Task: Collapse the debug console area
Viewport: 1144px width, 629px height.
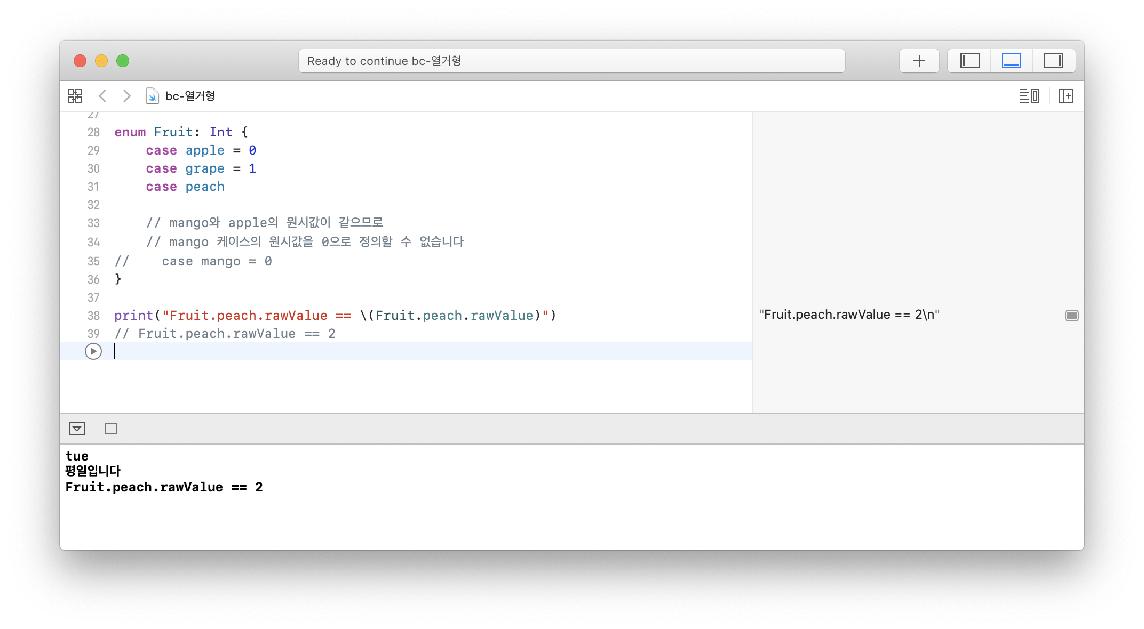Action: pos(77,429)
